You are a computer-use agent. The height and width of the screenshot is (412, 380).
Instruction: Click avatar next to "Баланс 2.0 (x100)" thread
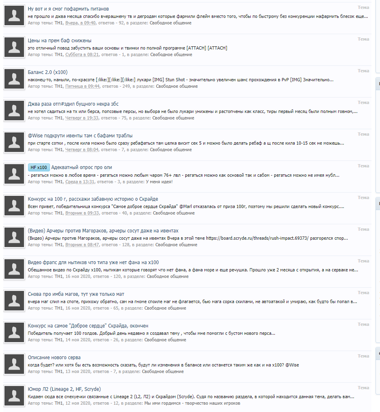pyautogui.click(x=14, y=79)
